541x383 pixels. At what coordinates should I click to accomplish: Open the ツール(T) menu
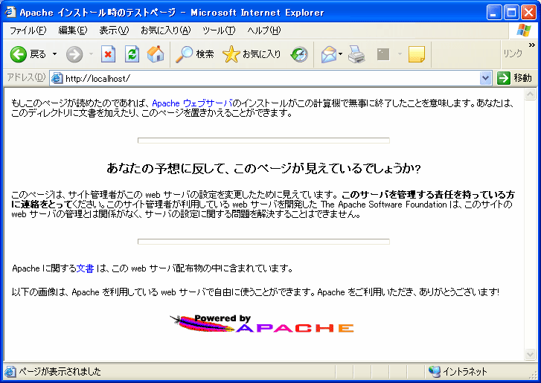coord(219,30)
